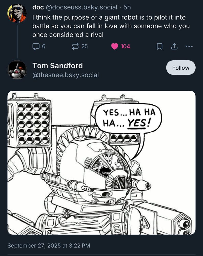Click the reply count number 6
Image resolution: width=203 pixels, height=256 pixels.
point(43,46)
